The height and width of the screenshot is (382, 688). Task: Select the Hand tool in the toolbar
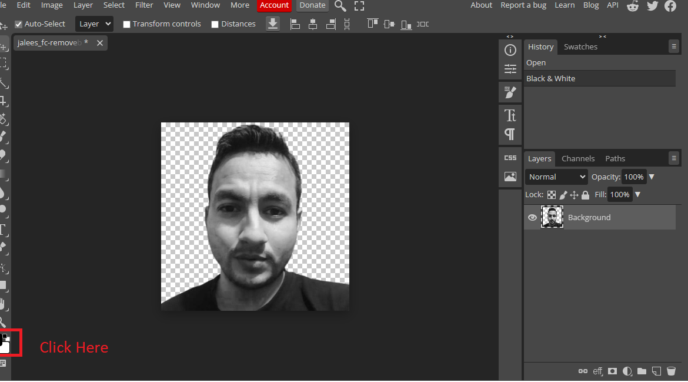click(3, 304)
